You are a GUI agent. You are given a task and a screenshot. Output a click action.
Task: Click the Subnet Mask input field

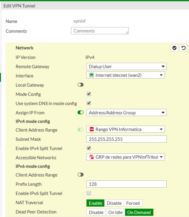pos(126,139)
